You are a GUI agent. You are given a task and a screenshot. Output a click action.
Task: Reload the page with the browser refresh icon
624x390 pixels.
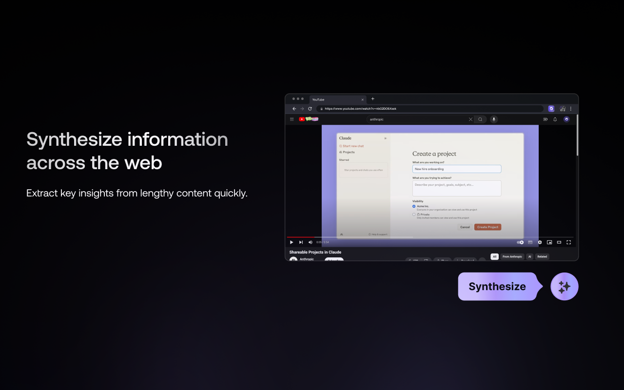pyautogui.click(x=310, y=109)
